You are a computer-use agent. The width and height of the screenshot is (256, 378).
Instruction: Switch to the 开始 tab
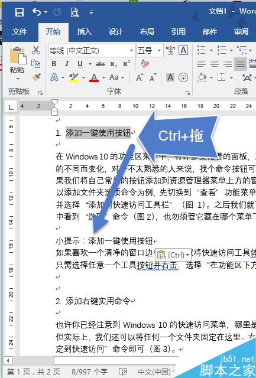pyautogui.click(x=53, y=31)
